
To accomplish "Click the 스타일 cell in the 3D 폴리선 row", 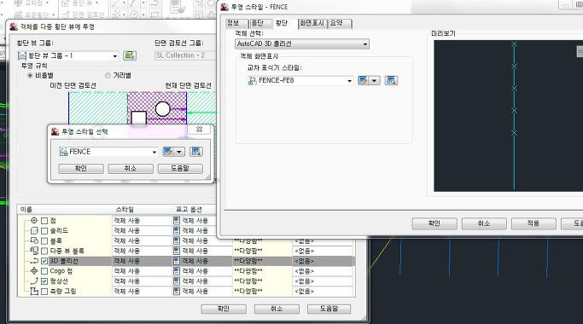I will point(142,261).
